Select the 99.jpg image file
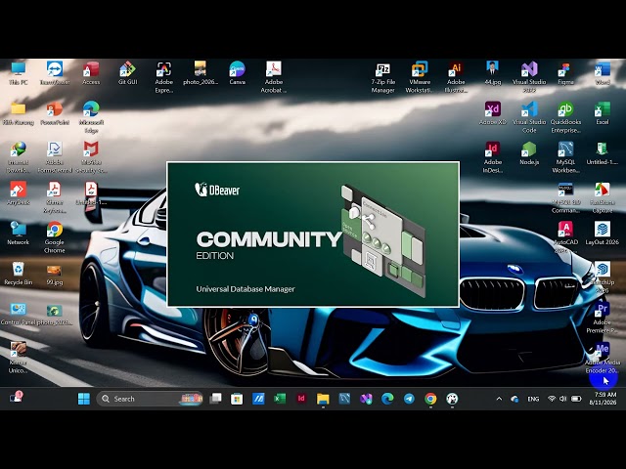626x469 pixels. coord(55,274)
